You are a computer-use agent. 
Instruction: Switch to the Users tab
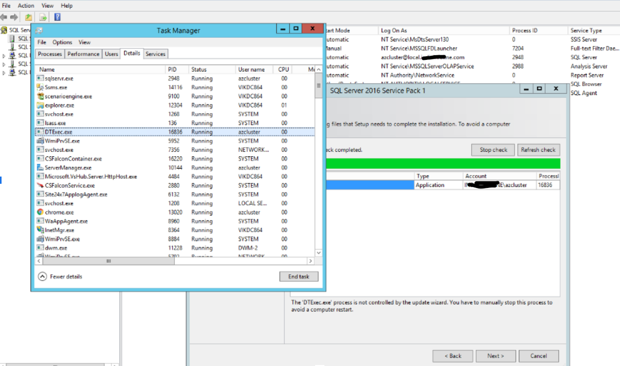click(111, 54)
